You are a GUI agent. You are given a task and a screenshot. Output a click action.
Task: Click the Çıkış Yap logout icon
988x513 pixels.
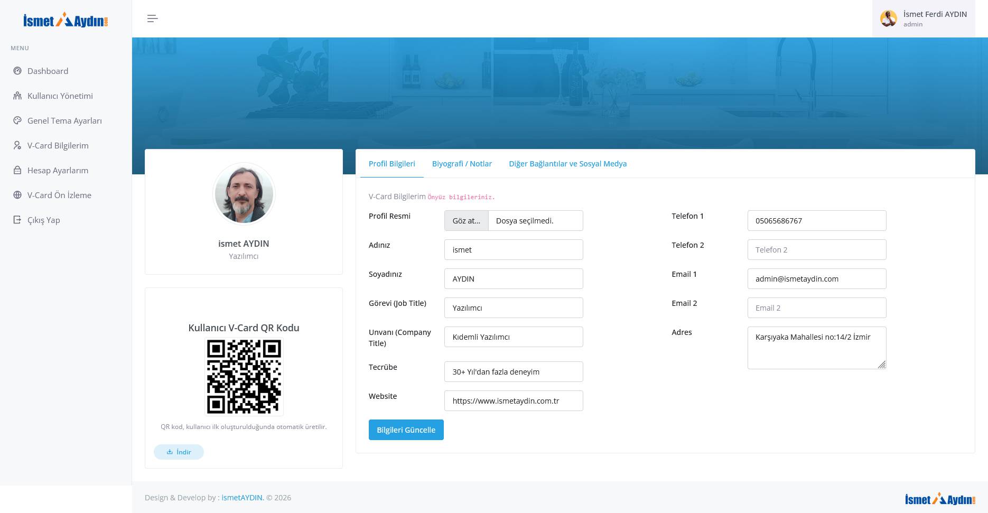coord(17,220)
